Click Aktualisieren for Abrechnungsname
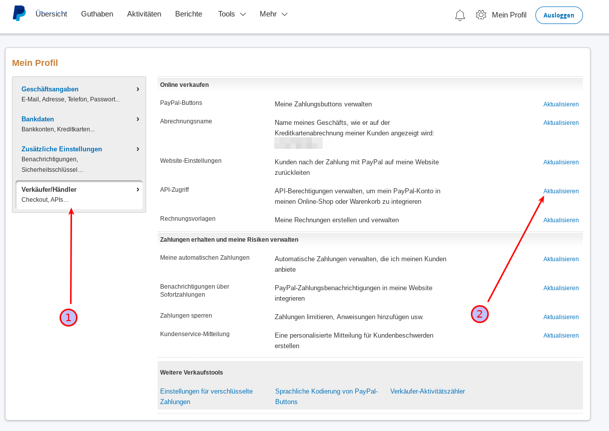 561,123
